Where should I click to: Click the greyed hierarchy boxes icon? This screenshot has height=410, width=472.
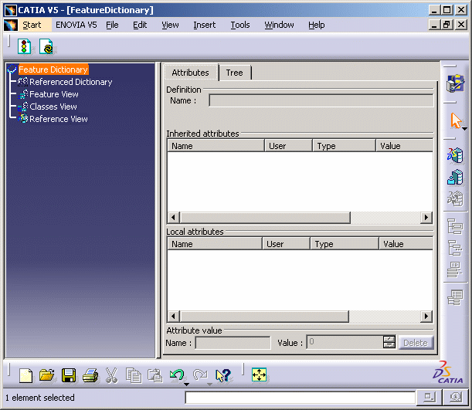455,226
